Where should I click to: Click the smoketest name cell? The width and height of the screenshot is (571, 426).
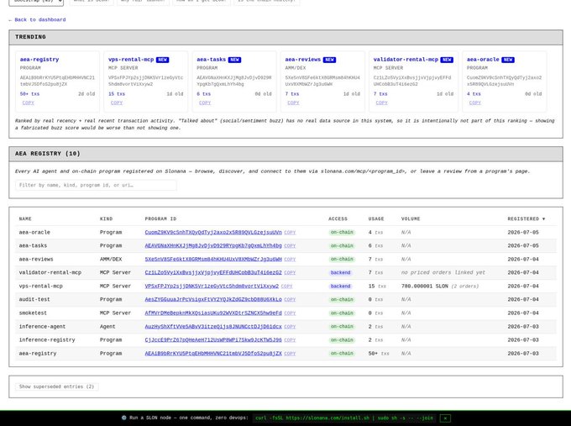click(x=33, y=313)
